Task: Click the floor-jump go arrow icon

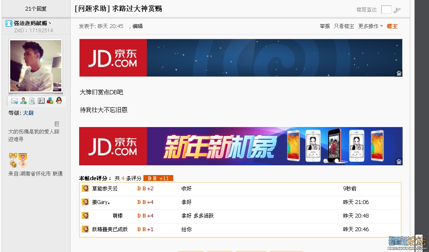Action: (x=397, y=10)
